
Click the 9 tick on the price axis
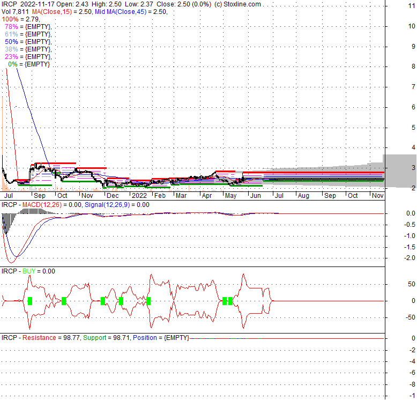tap(413, 46)
